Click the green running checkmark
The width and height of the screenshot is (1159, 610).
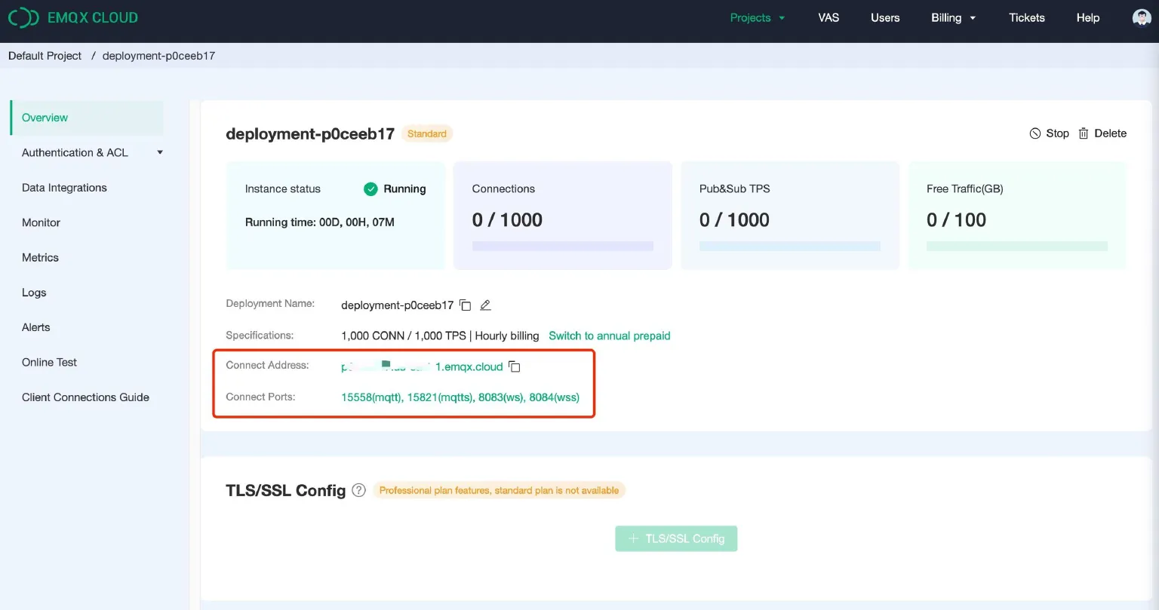tap(370, 189)
